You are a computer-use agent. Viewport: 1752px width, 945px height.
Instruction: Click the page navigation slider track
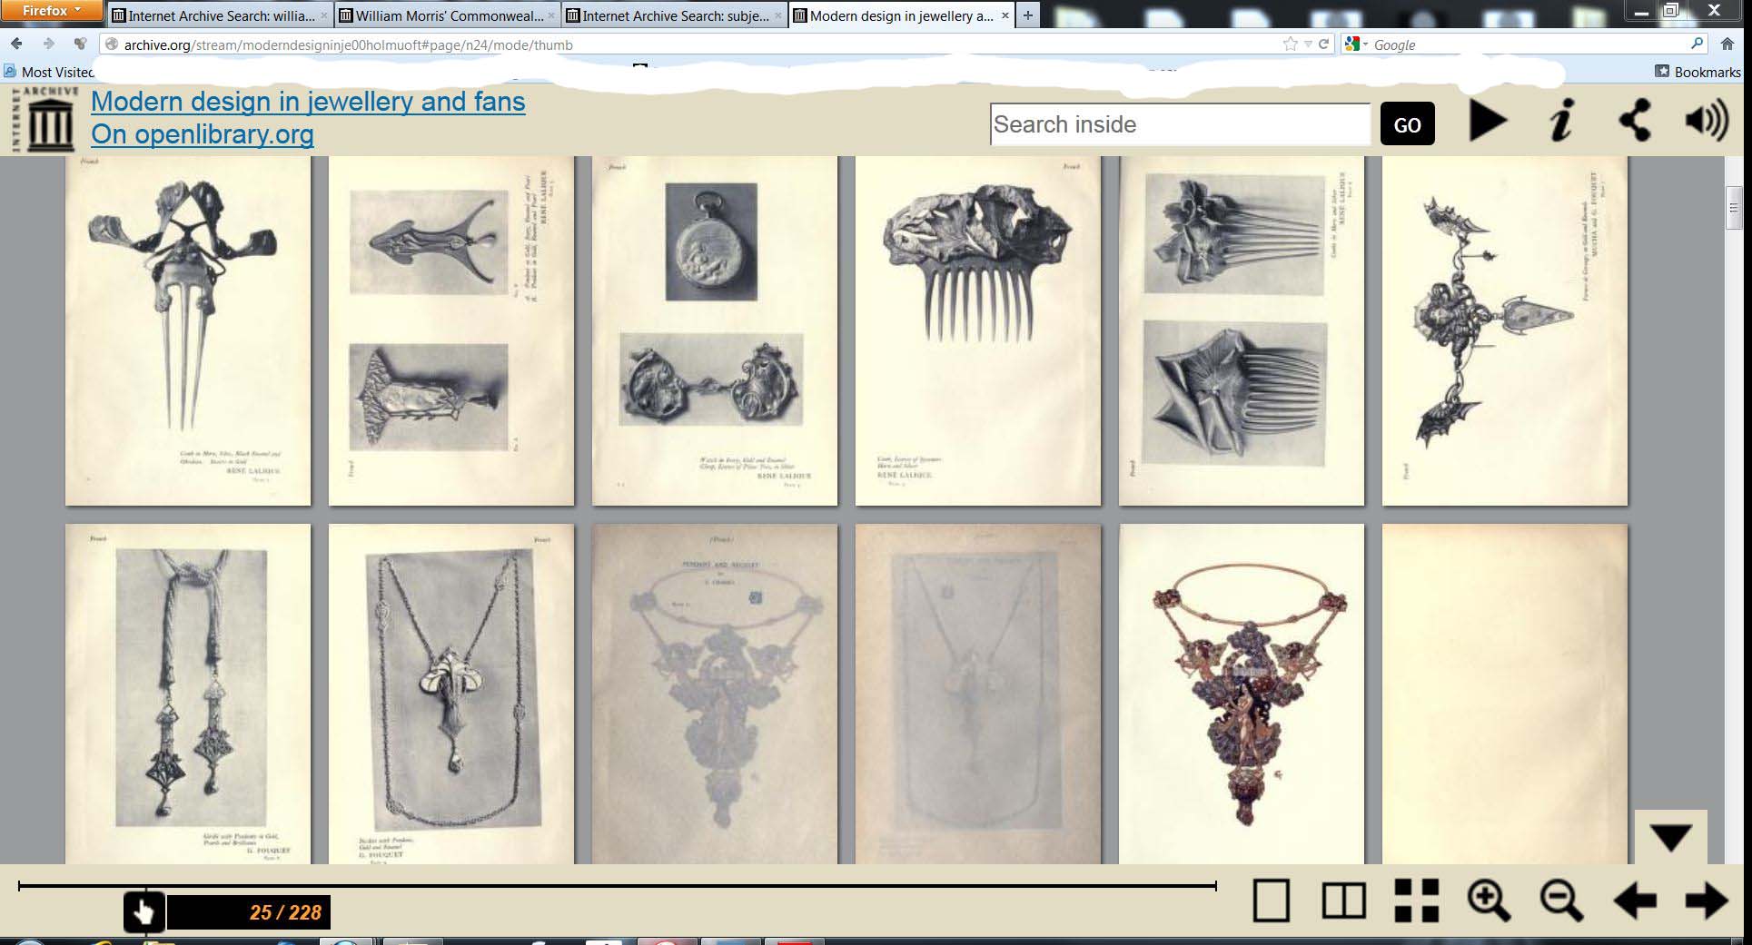(617, 886)
